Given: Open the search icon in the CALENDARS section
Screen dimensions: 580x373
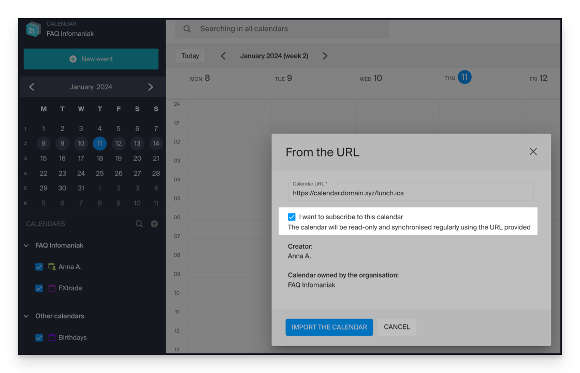Looking at the screenshot, I should (139, 223).
